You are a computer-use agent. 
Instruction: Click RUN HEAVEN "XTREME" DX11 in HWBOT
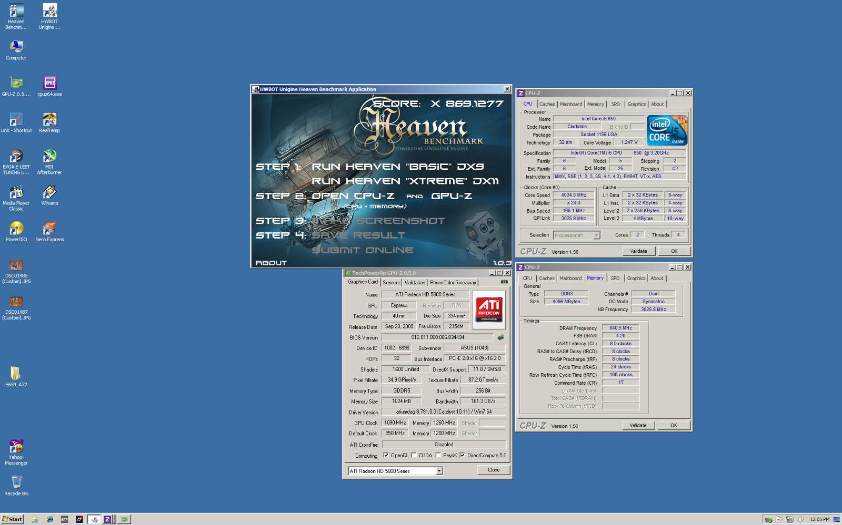tap(405, 181)
